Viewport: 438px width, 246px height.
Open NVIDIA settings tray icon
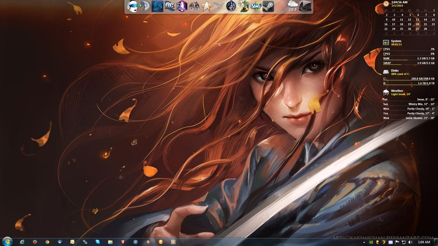(371, 242)
